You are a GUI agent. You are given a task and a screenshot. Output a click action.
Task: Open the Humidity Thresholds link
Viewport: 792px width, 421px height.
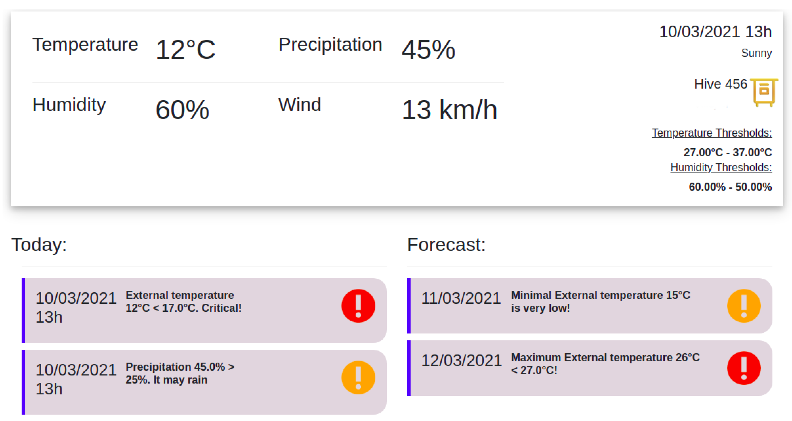(721, 167)
